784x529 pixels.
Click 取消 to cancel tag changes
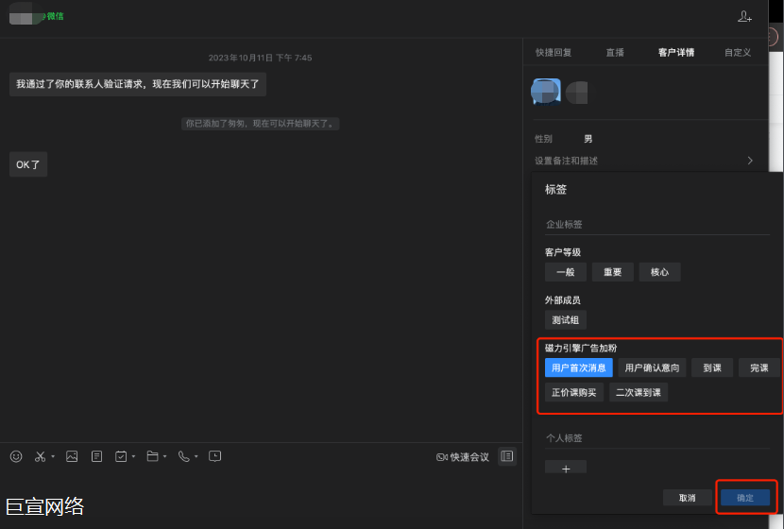[x=687, y=498]
